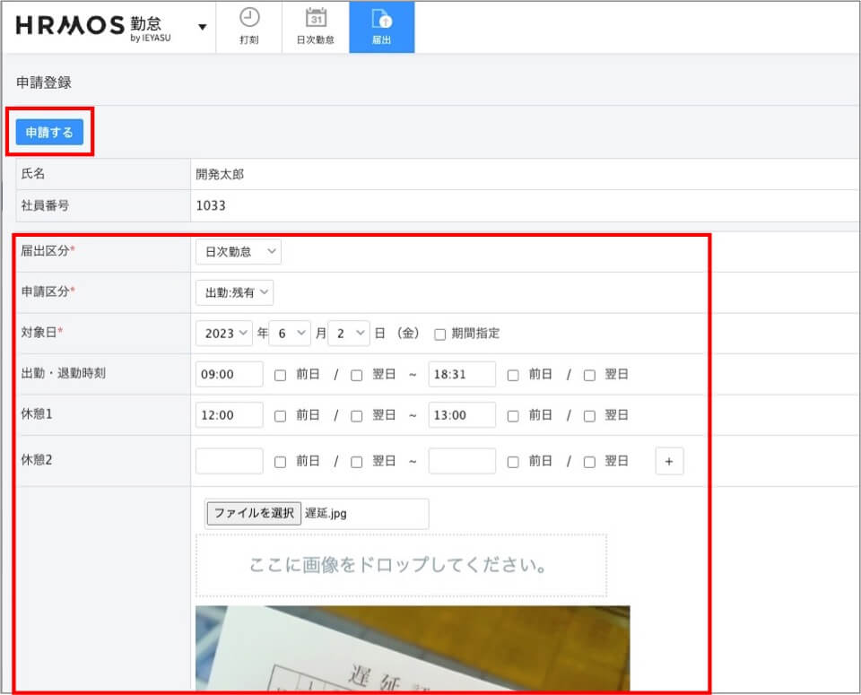Tick 翌日 for 休憩2 end time
The height and width of the screenshot is (695, 861).
pyautogui.click(x=589, y=462)
